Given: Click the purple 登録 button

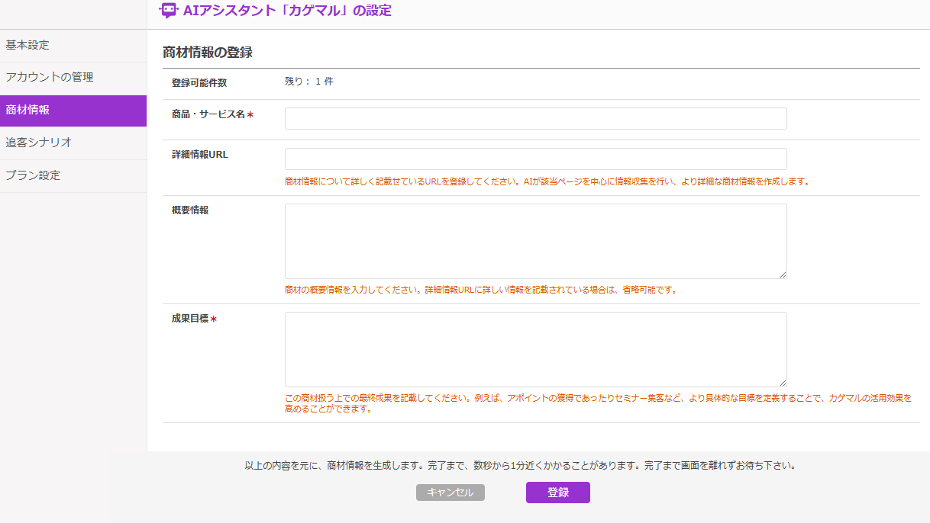Looking at the screenshot, I should coord(557,493).
